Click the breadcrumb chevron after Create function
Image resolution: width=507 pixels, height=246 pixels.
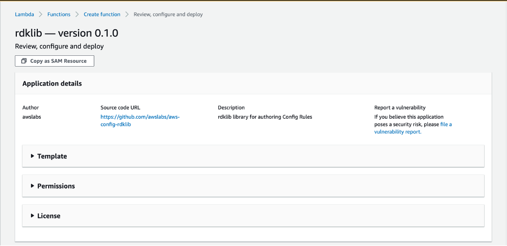(127, 15)
